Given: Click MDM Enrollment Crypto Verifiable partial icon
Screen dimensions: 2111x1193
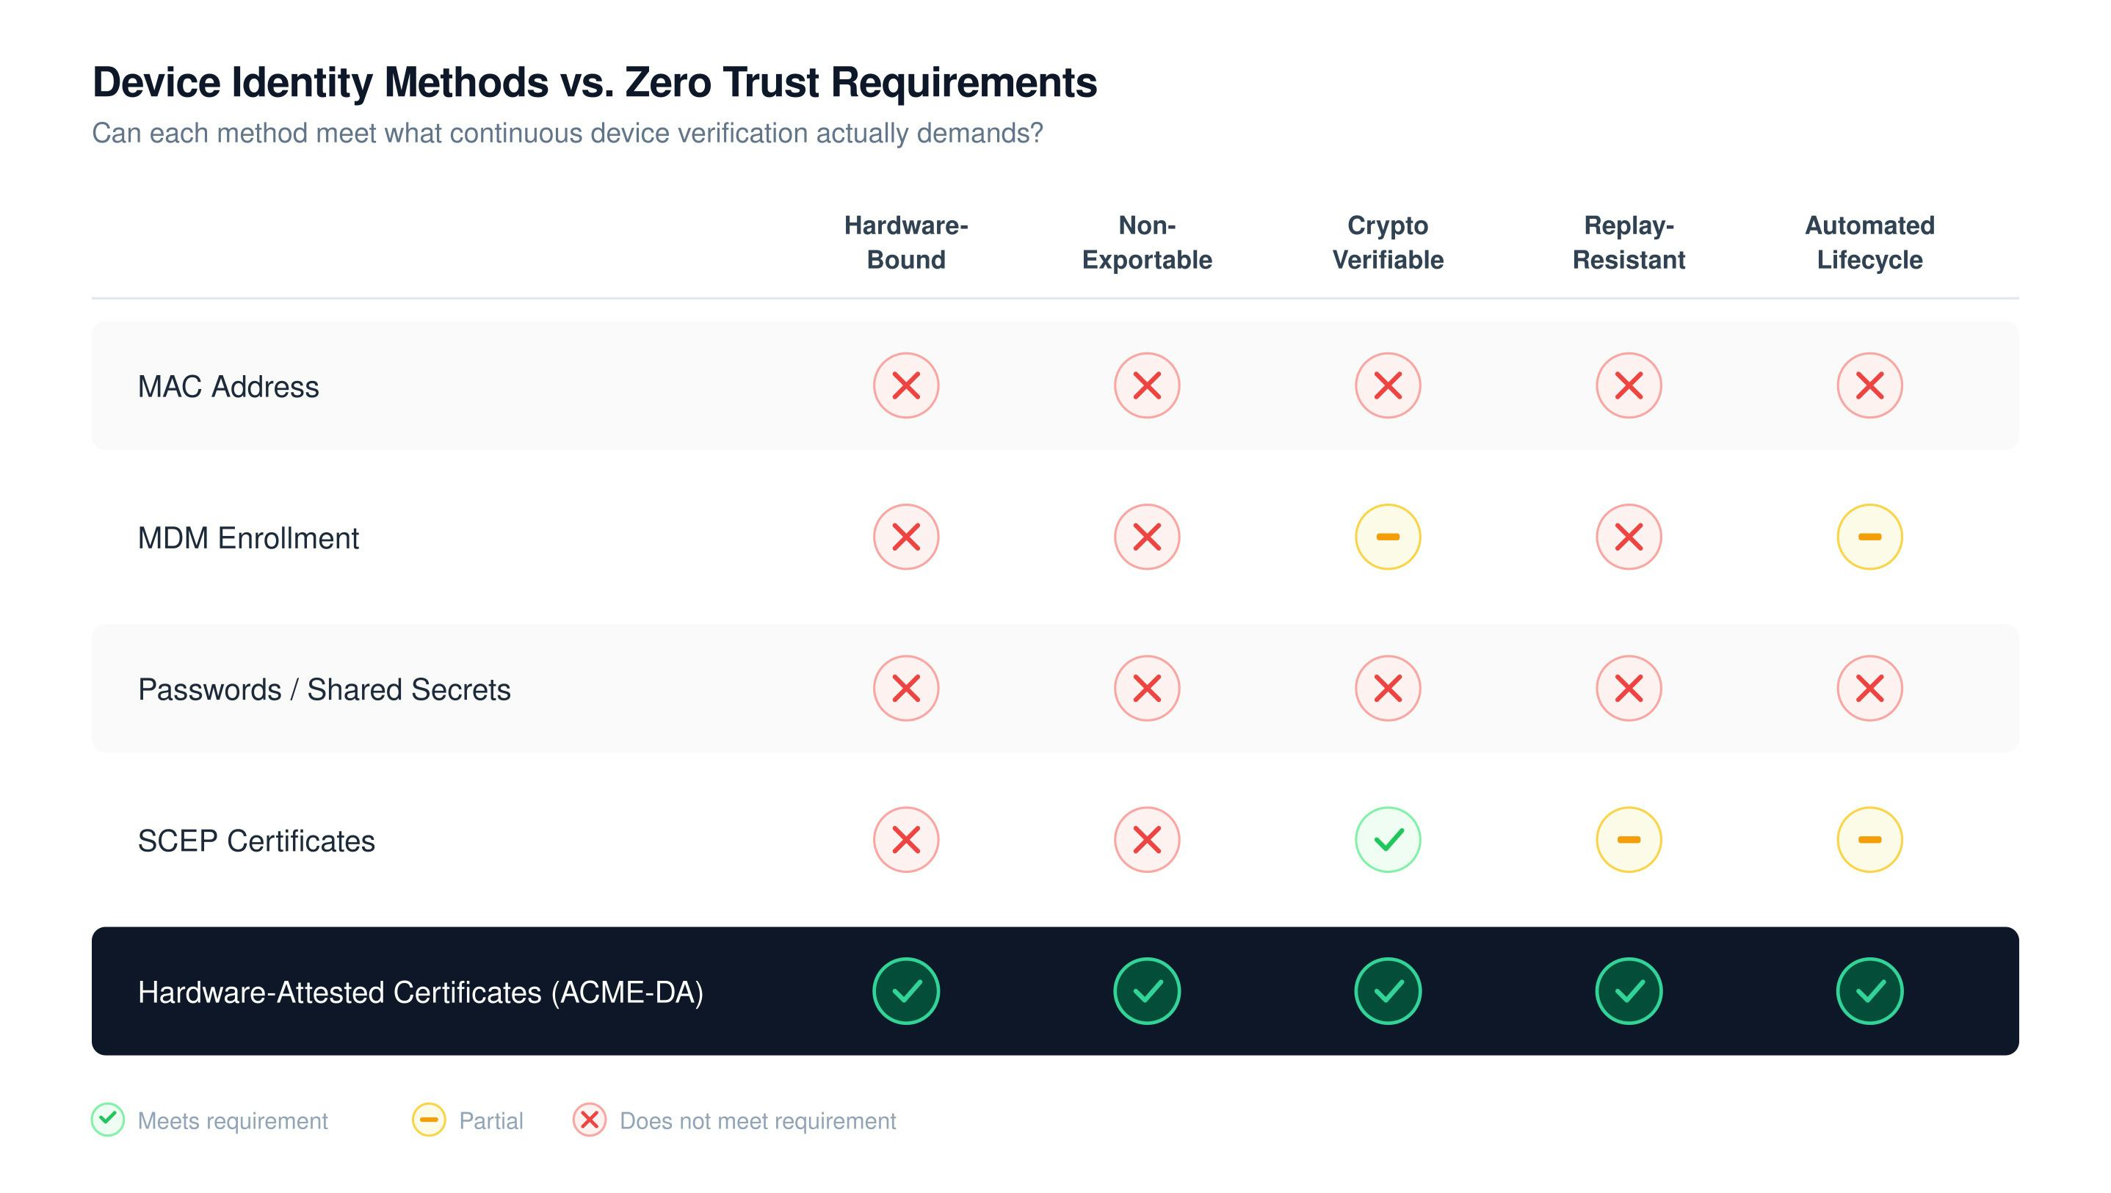Looking at the screenshot, I should click(1388, 537).
